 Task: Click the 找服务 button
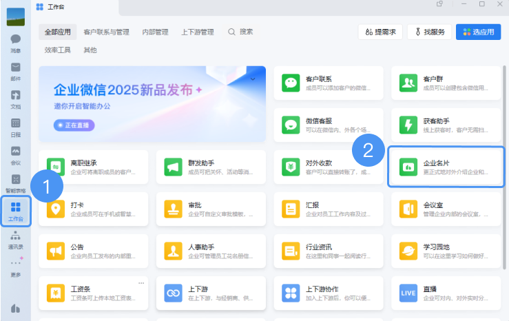click(430, 32)
